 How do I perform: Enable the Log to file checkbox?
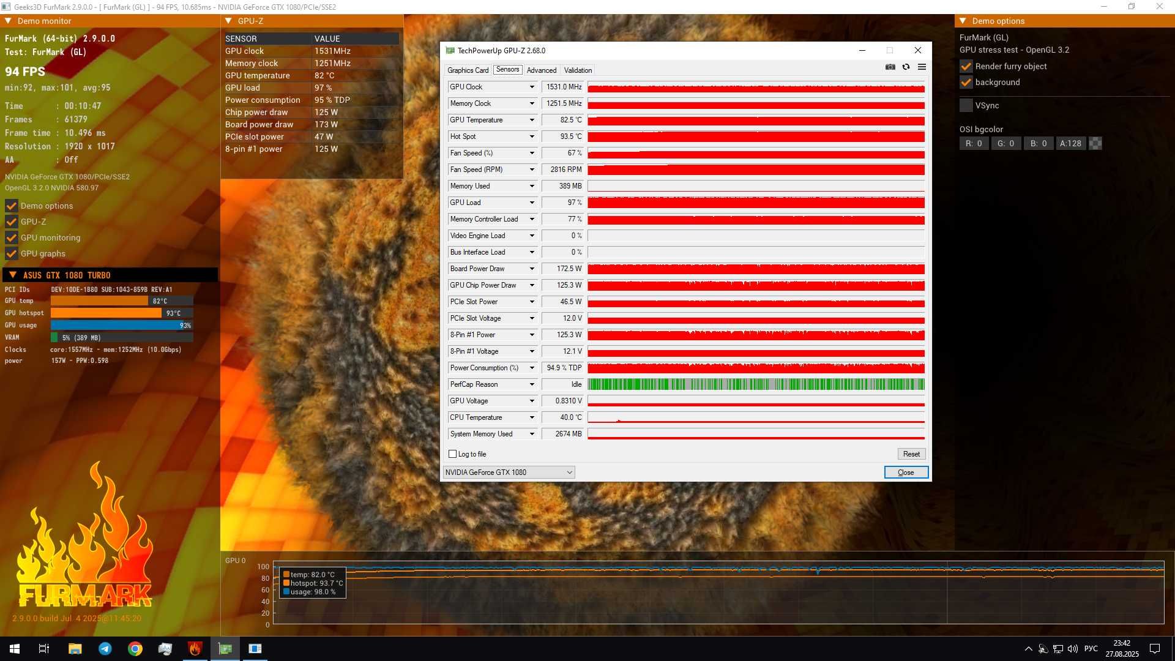tap(453, 454)
